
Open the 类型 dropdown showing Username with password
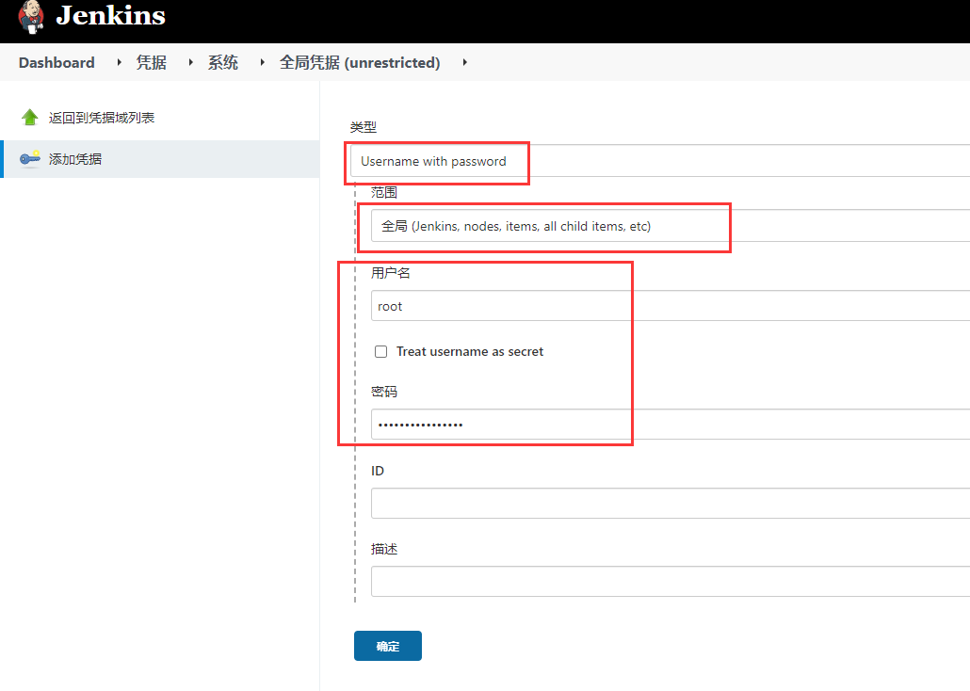(659, 161)
